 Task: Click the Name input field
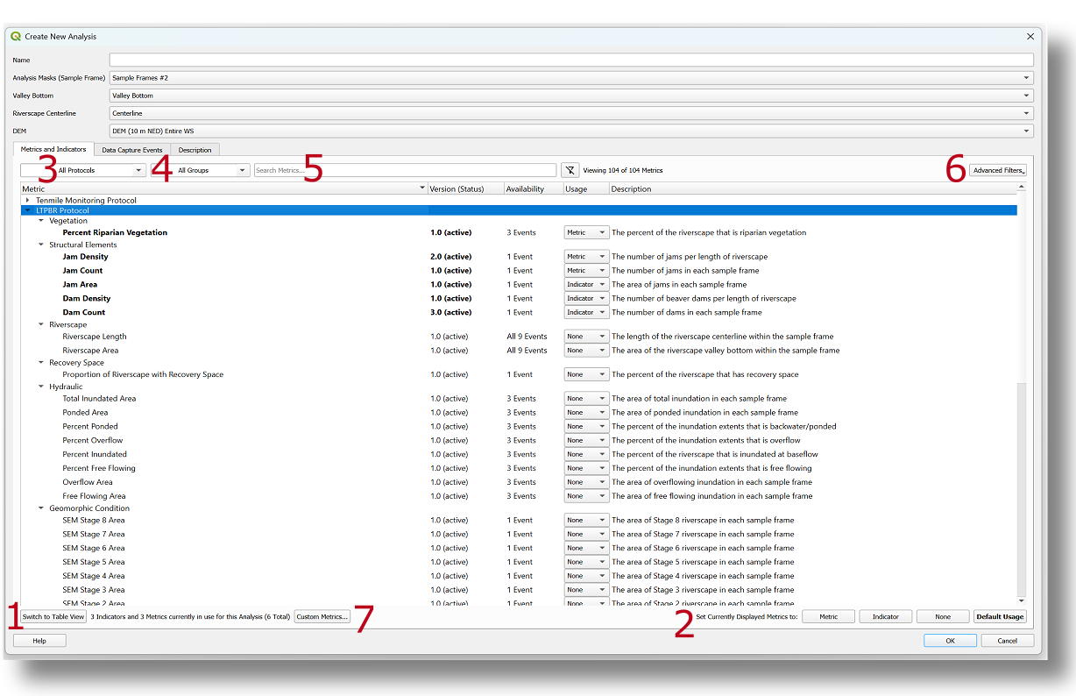(x=571, y=60)
